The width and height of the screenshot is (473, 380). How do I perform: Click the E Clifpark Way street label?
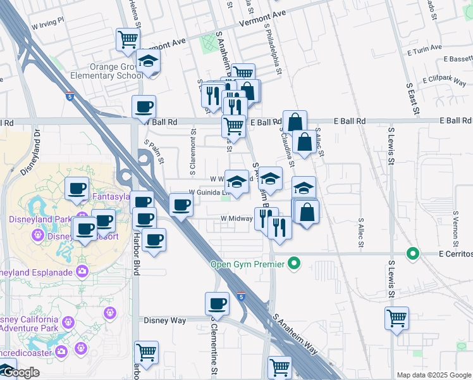point(445,80)
